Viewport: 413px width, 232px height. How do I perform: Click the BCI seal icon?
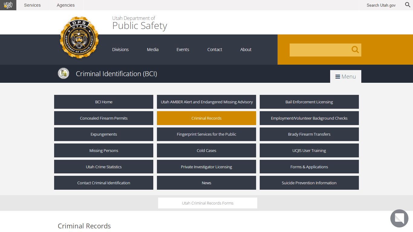(63, 73)
